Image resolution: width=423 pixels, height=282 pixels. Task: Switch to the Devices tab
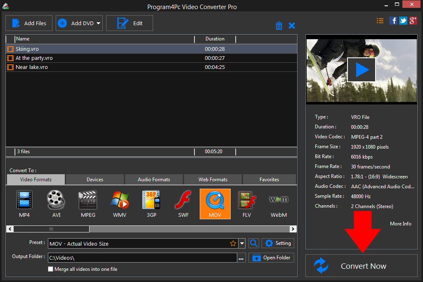coord(95,180)
